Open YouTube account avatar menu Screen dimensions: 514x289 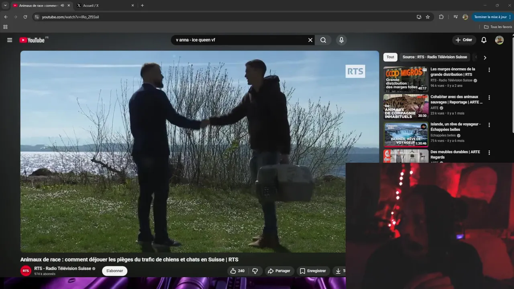pyautogui.click(x=499, y=40)
